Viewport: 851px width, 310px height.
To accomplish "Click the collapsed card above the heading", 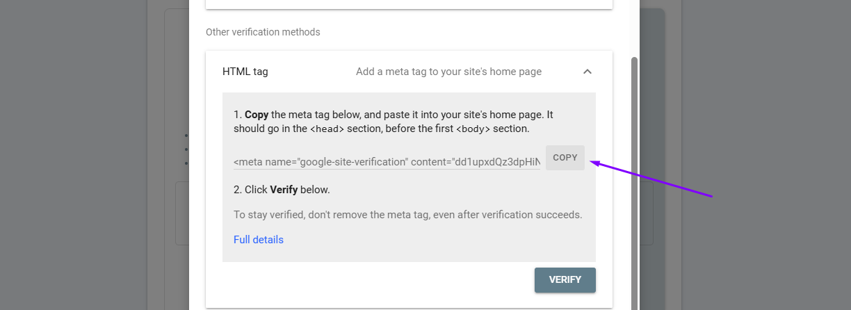I will 409,4.
